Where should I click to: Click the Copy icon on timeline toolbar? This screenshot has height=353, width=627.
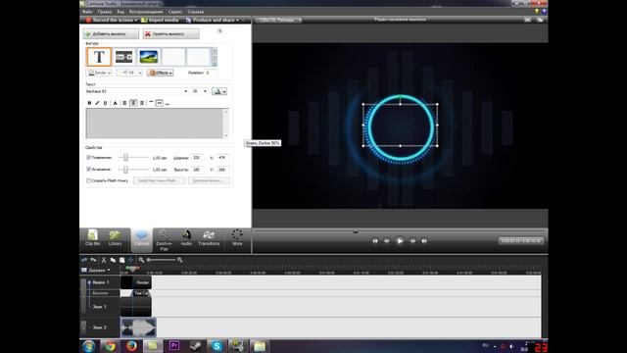coord(114,260)
